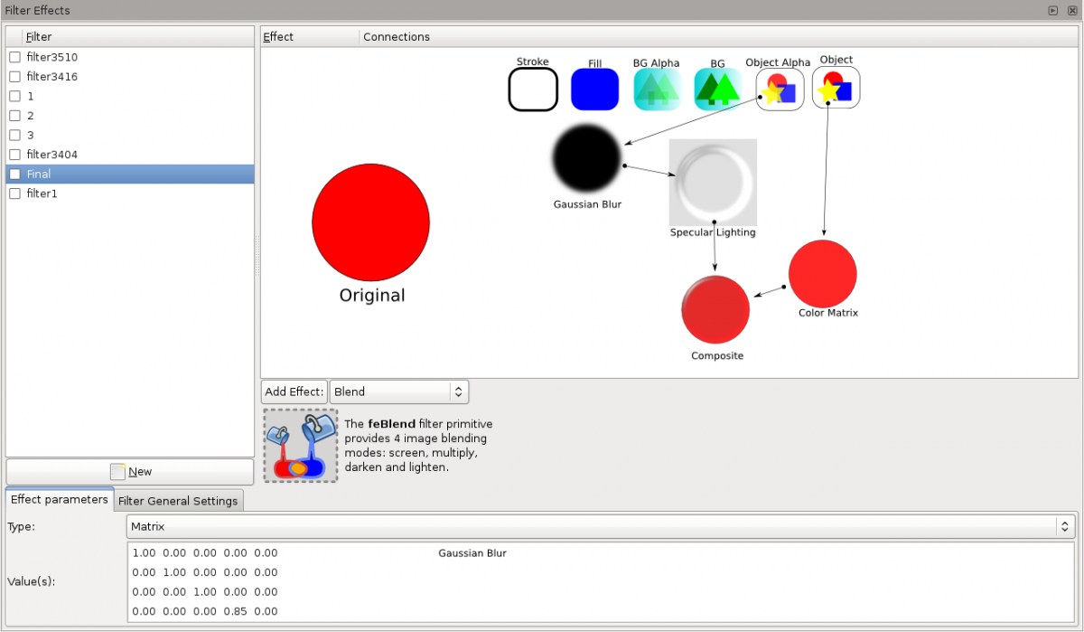Switch to Filter General Settings tab

click(x=178, y=501)
